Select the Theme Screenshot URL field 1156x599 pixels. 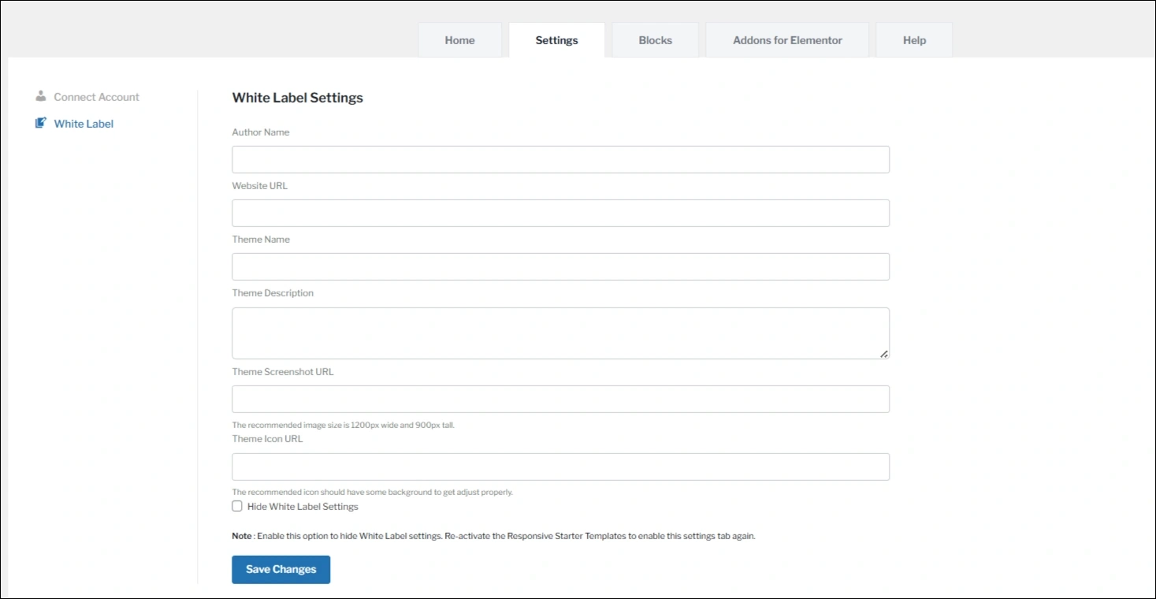tap(559, 399)
